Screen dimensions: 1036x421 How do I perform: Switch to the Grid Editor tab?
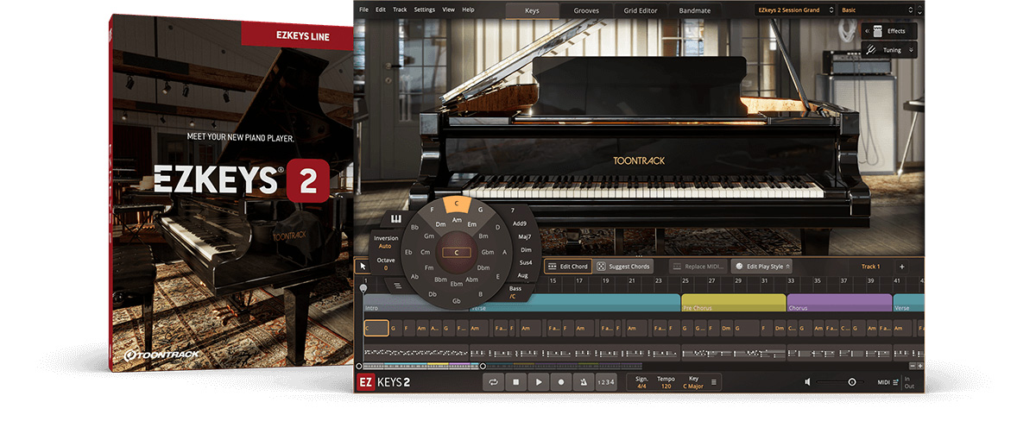coord(641,10)
